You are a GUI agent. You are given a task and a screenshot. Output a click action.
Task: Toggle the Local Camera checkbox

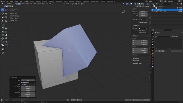tap(139, 19)
